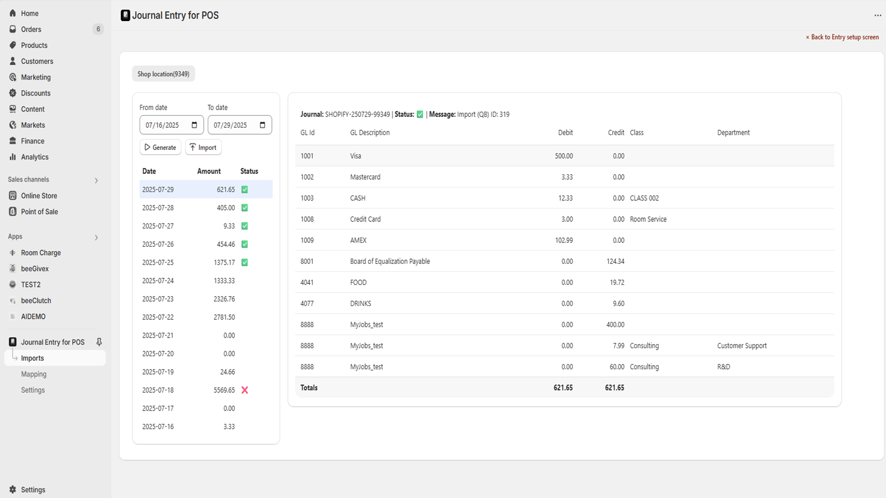
Task: Toggle the pin for Journal Entry for POS
Action: [x=98, y=342]
